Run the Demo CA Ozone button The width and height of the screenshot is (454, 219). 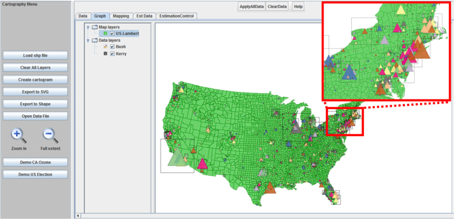[35, 162]
